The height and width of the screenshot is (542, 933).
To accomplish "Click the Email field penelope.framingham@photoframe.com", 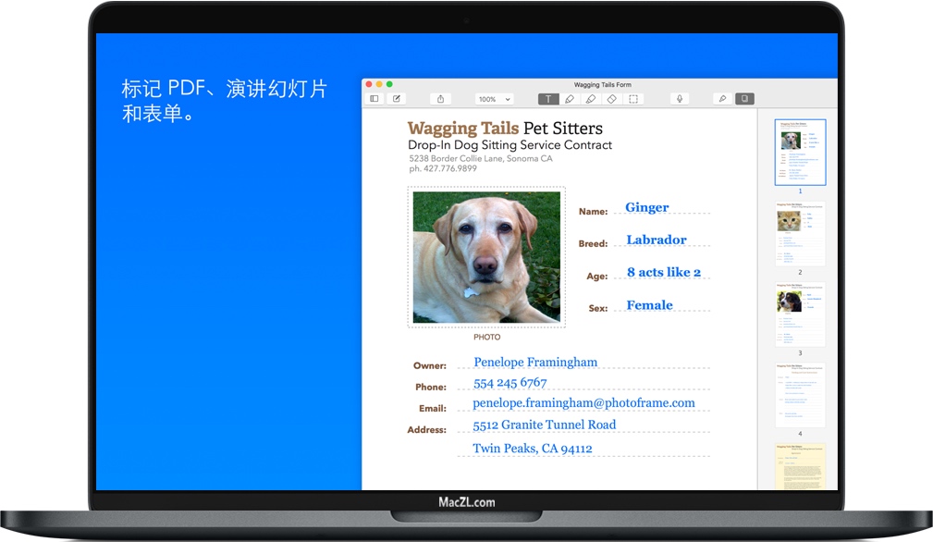I will coord(583,402).
